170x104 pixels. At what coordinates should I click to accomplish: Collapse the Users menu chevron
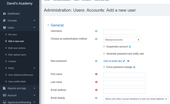click(34, 27)
